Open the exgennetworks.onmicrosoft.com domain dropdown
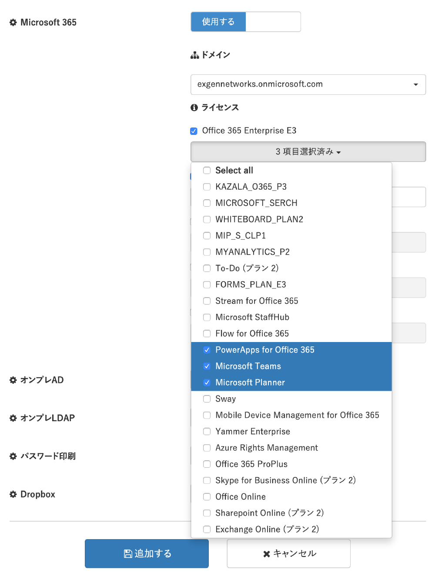Viewport: 435px width, 577px height. pos(308,84)
